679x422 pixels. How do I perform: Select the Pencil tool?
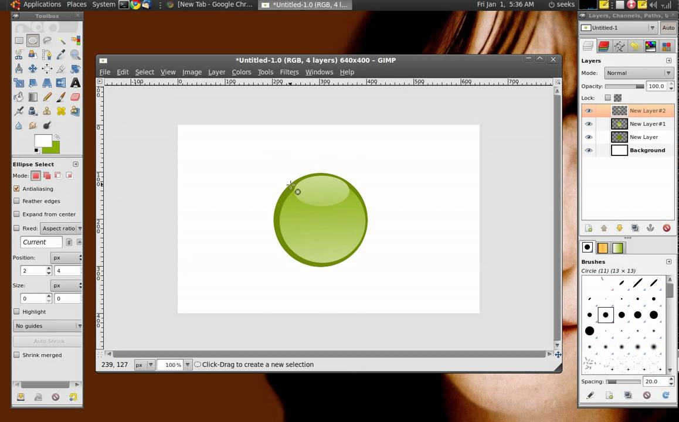pos(47,97)
